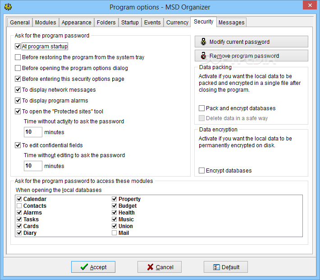Click the inactivity minutes field
320x280 pixels.
[x=33, y=132]
